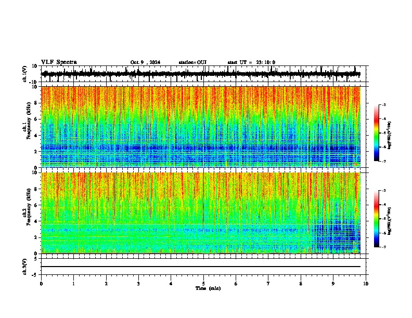Viewport: 412px width, 318px height.
Task: Click the time axis tick label '4'
Action: coord(171,284)
